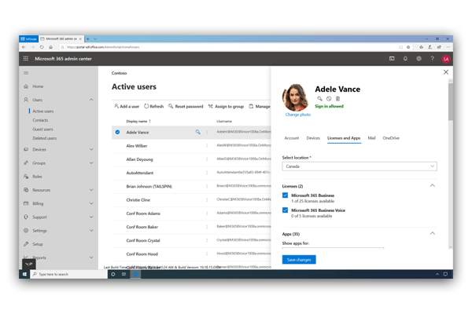Select Licenses and Apps tab
This screenshot has width=472, height=314.
[344, 138]
